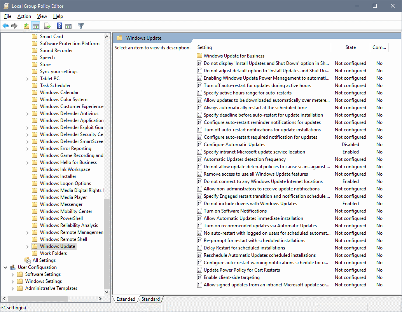Click the All Settings icon in the tree
Screen dimensions: 402x312
28,260
